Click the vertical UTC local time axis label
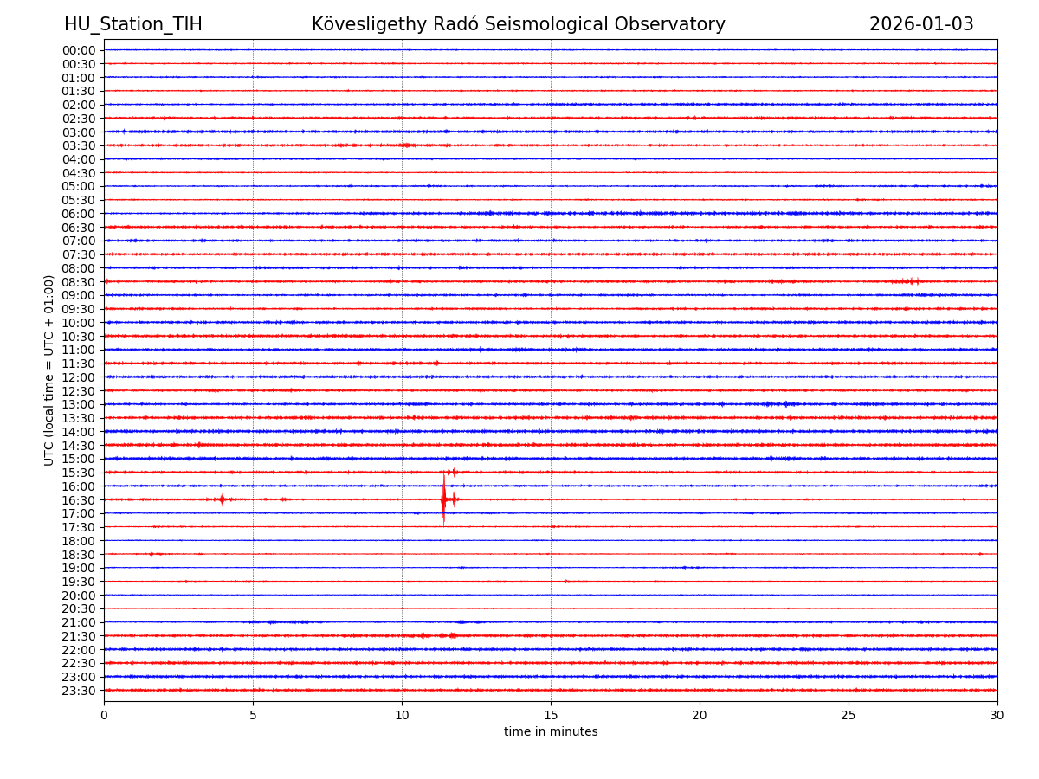 tap(49, 370)
